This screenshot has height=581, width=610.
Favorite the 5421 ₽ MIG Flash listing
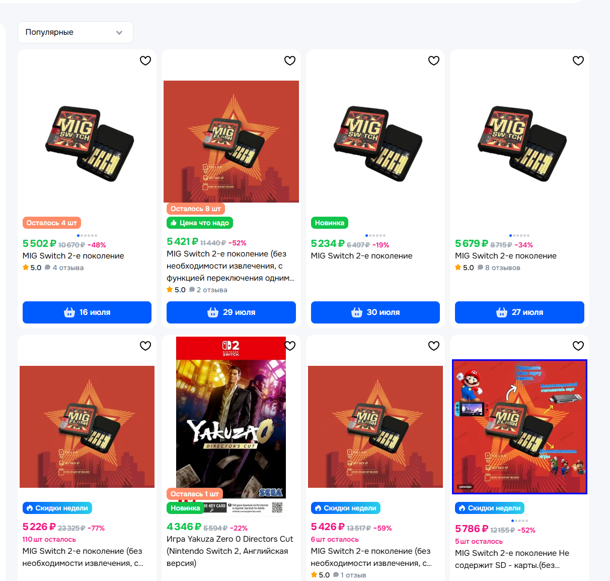point(290,60)
